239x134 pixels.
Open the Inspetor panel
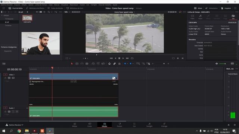pos(226,8)
